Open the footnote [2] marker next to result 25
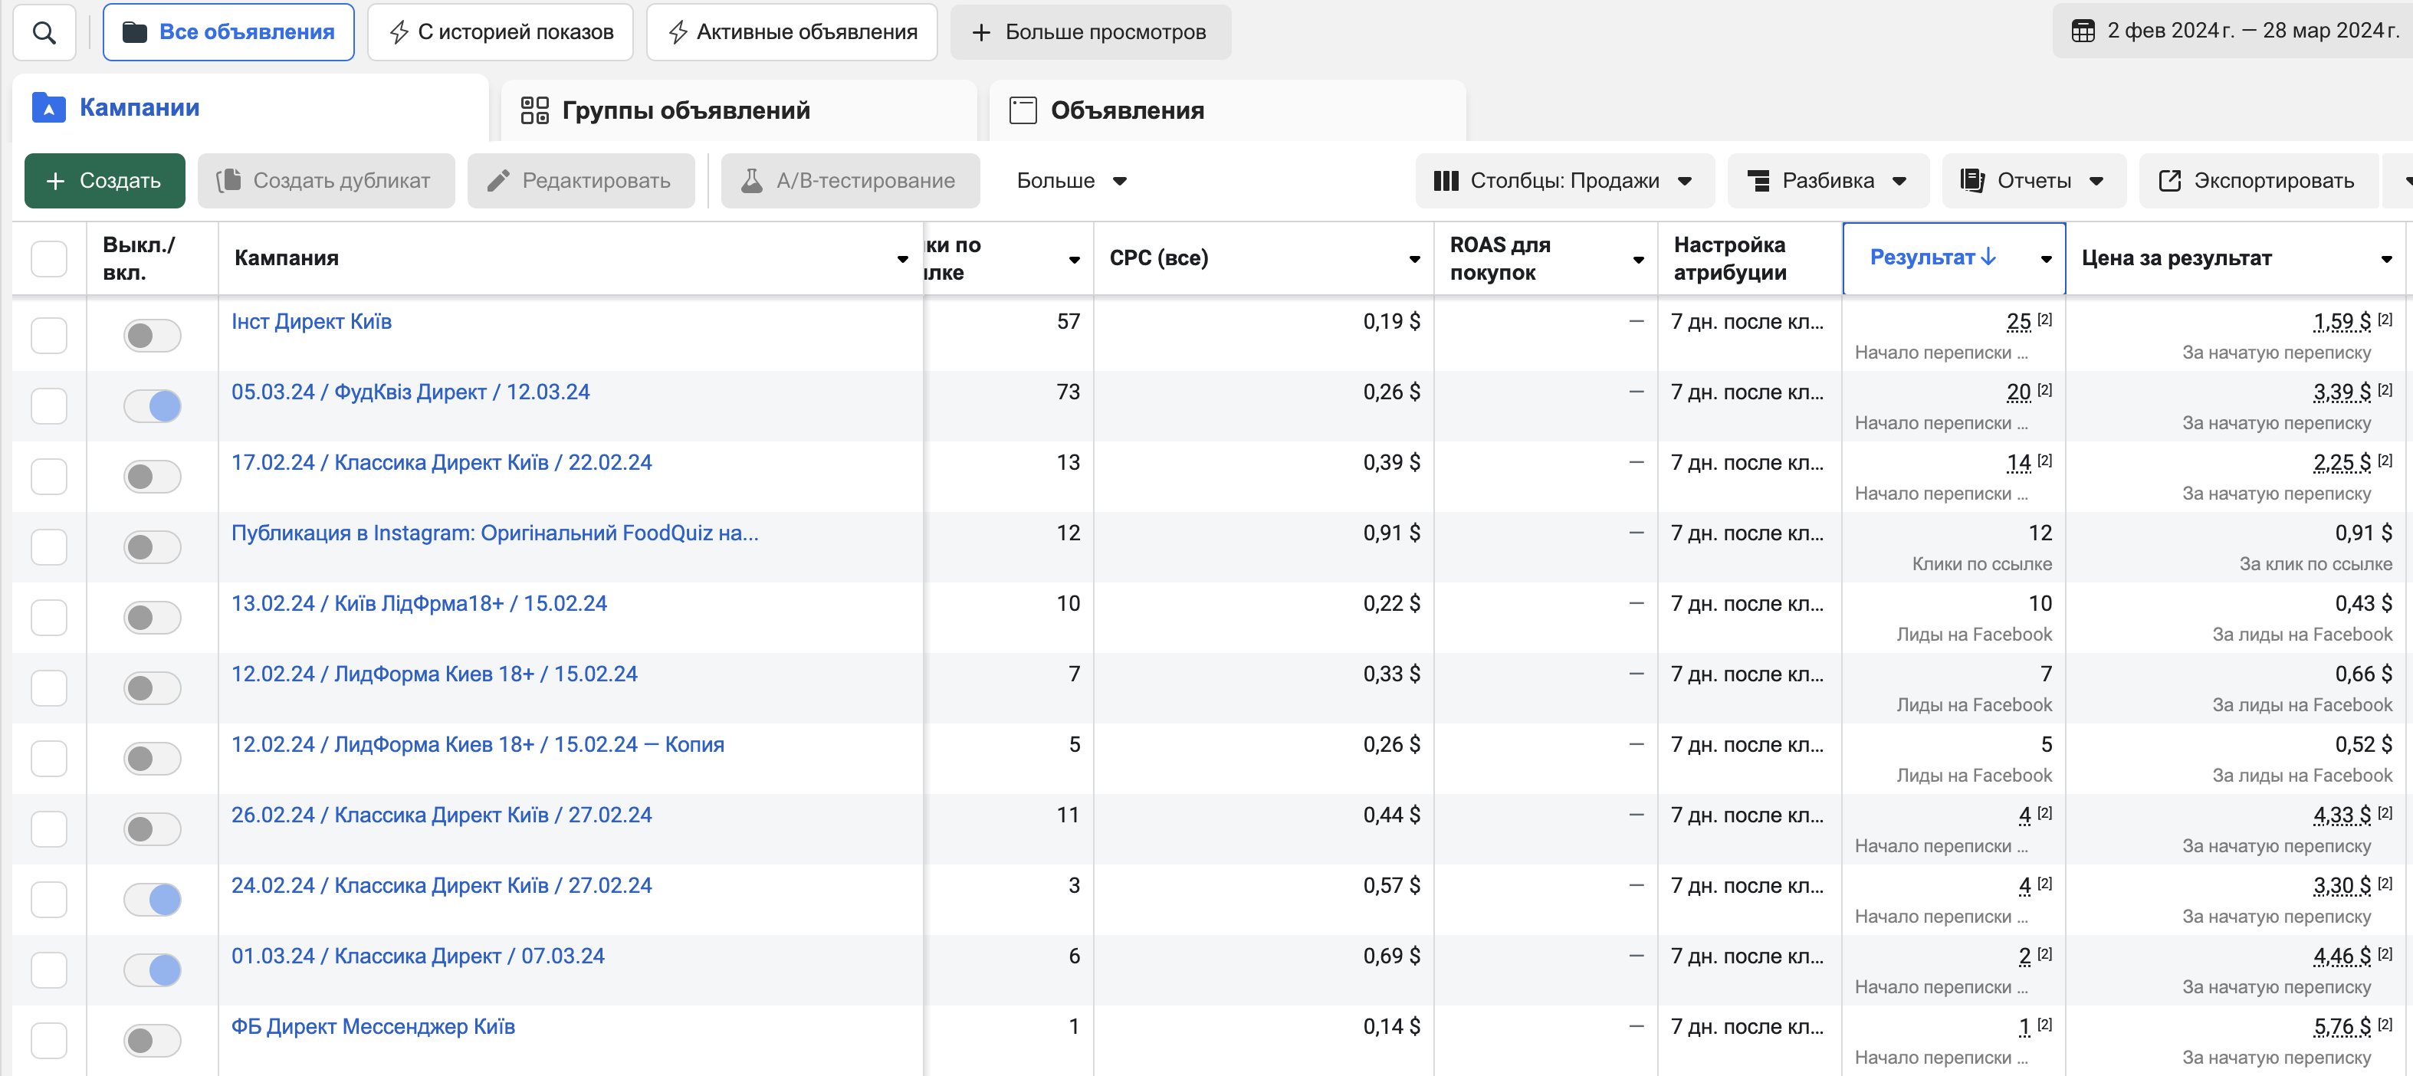The height and width of the screenshot is (1076, 2413). click(2045, 320)
